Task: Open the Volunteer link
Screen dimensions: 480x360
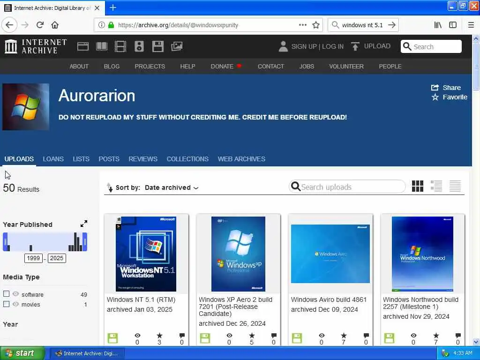Action: (x=346, y=67)
